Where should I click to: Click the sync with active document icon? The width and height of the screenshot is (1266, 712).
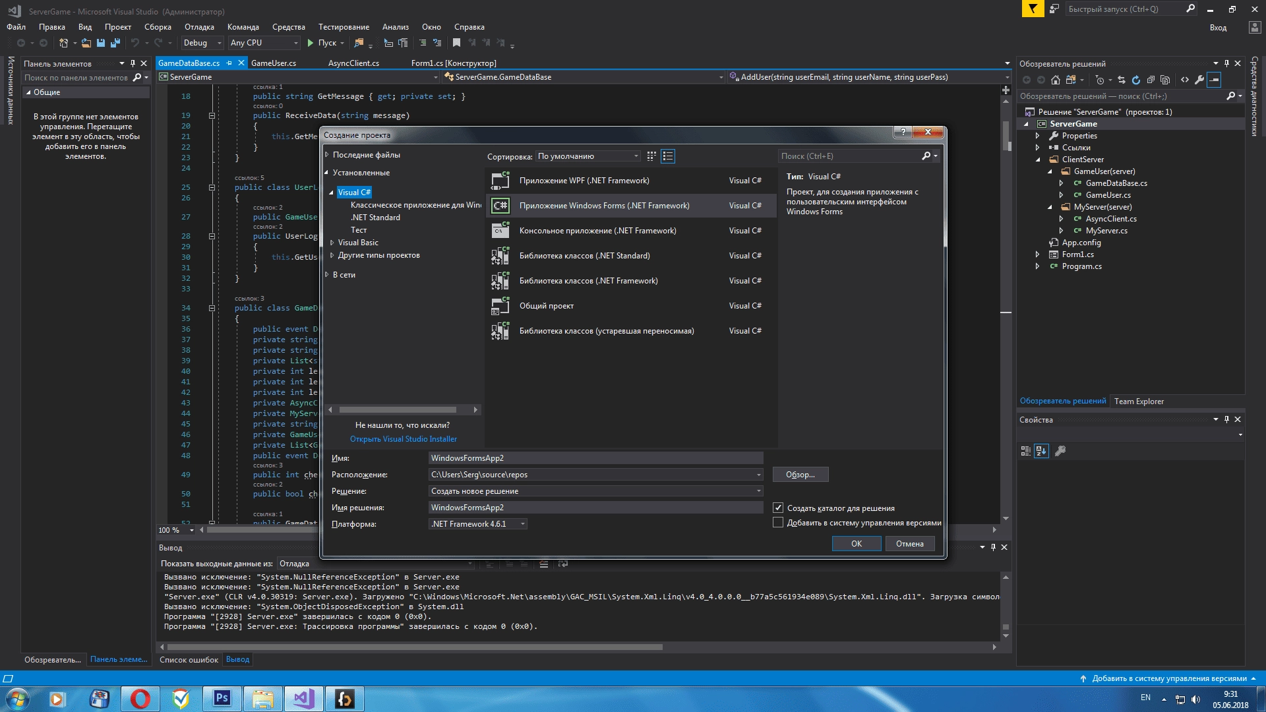(1122, 80)
